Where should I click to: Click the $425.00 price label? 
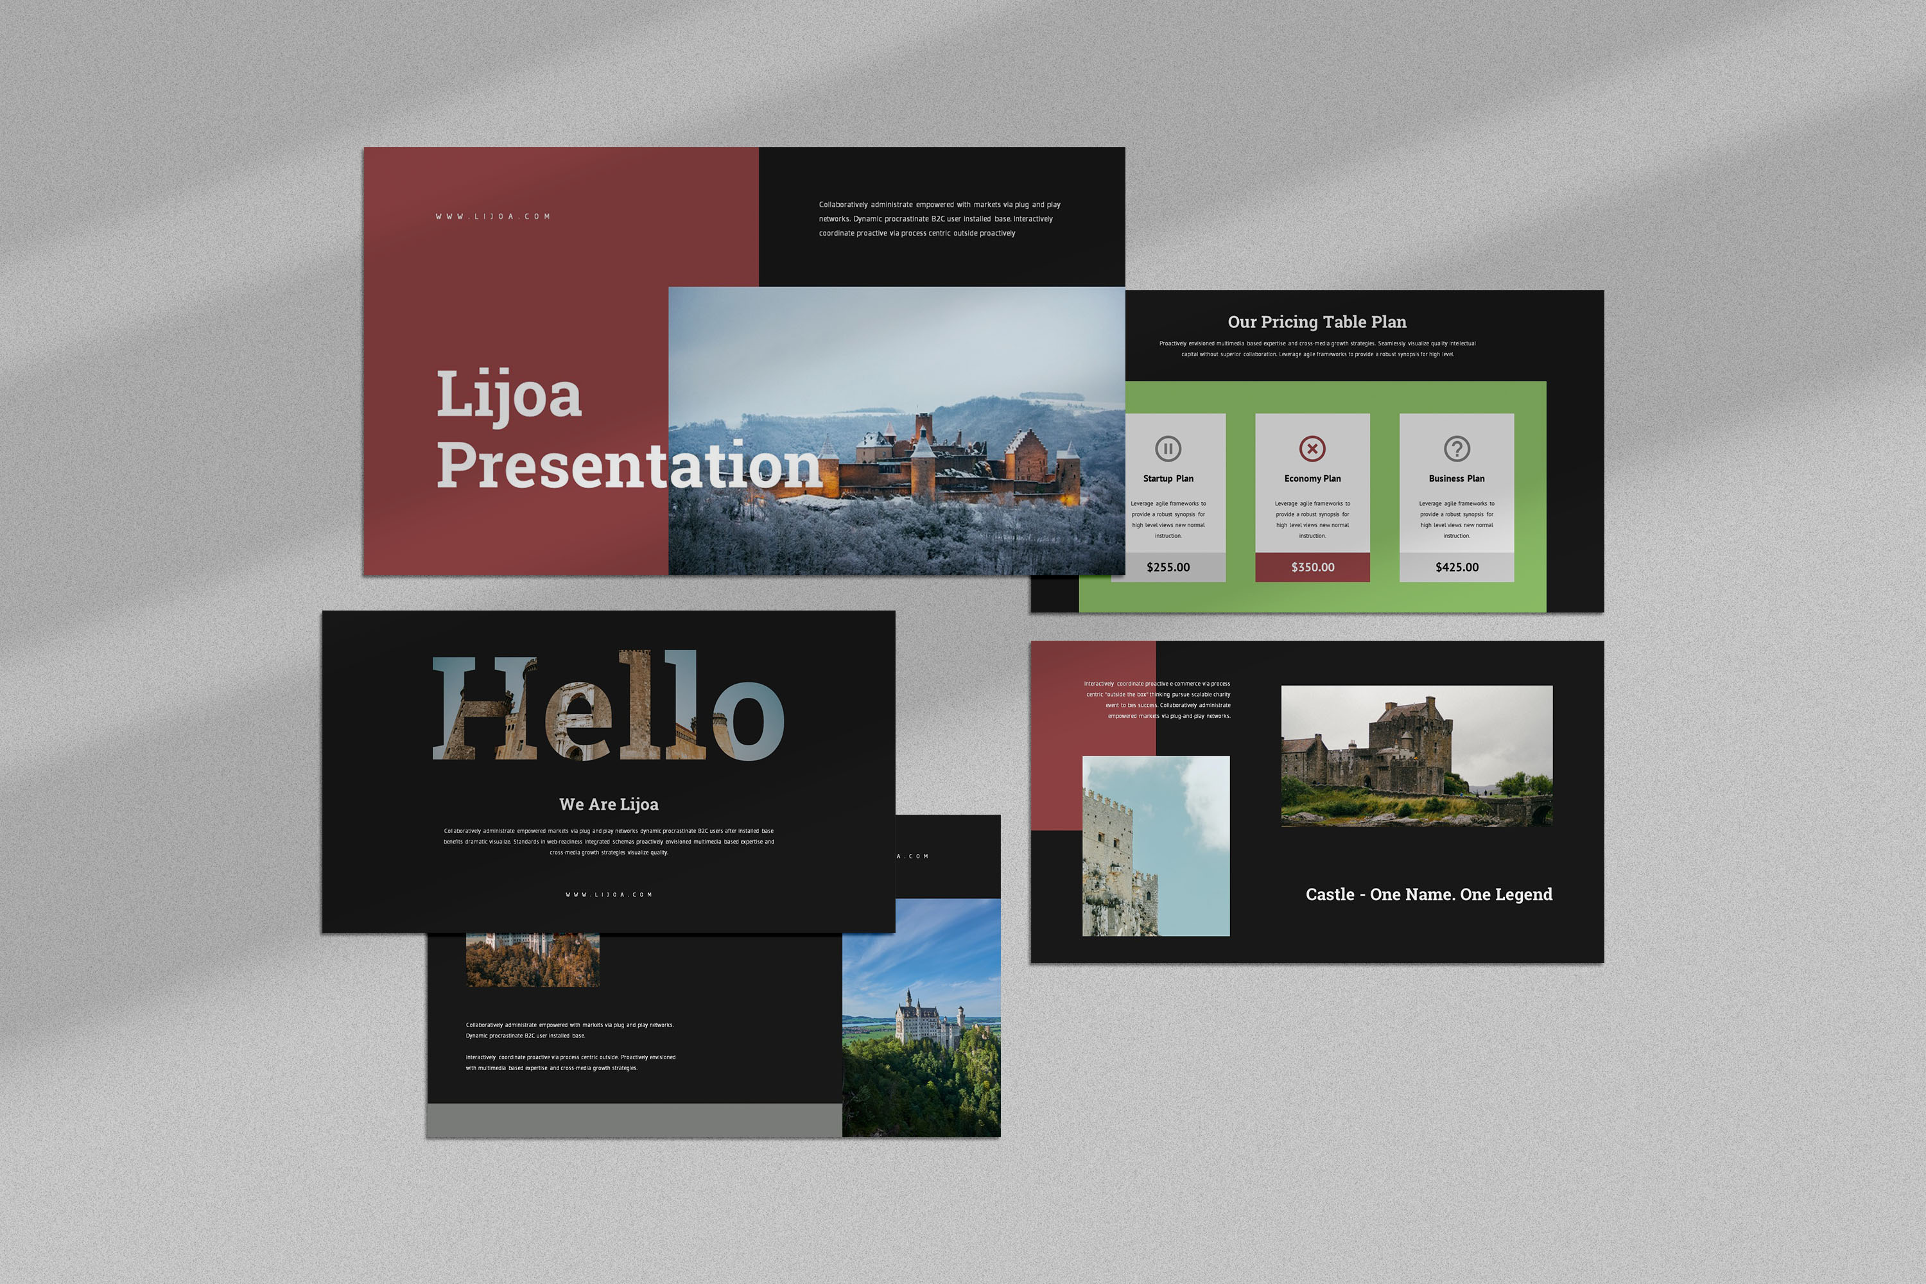coord(1456,567)
